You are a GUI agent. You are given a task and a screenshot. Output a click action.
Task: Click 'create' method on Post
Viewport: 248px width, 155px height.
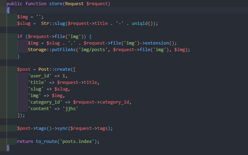[62, 69]
